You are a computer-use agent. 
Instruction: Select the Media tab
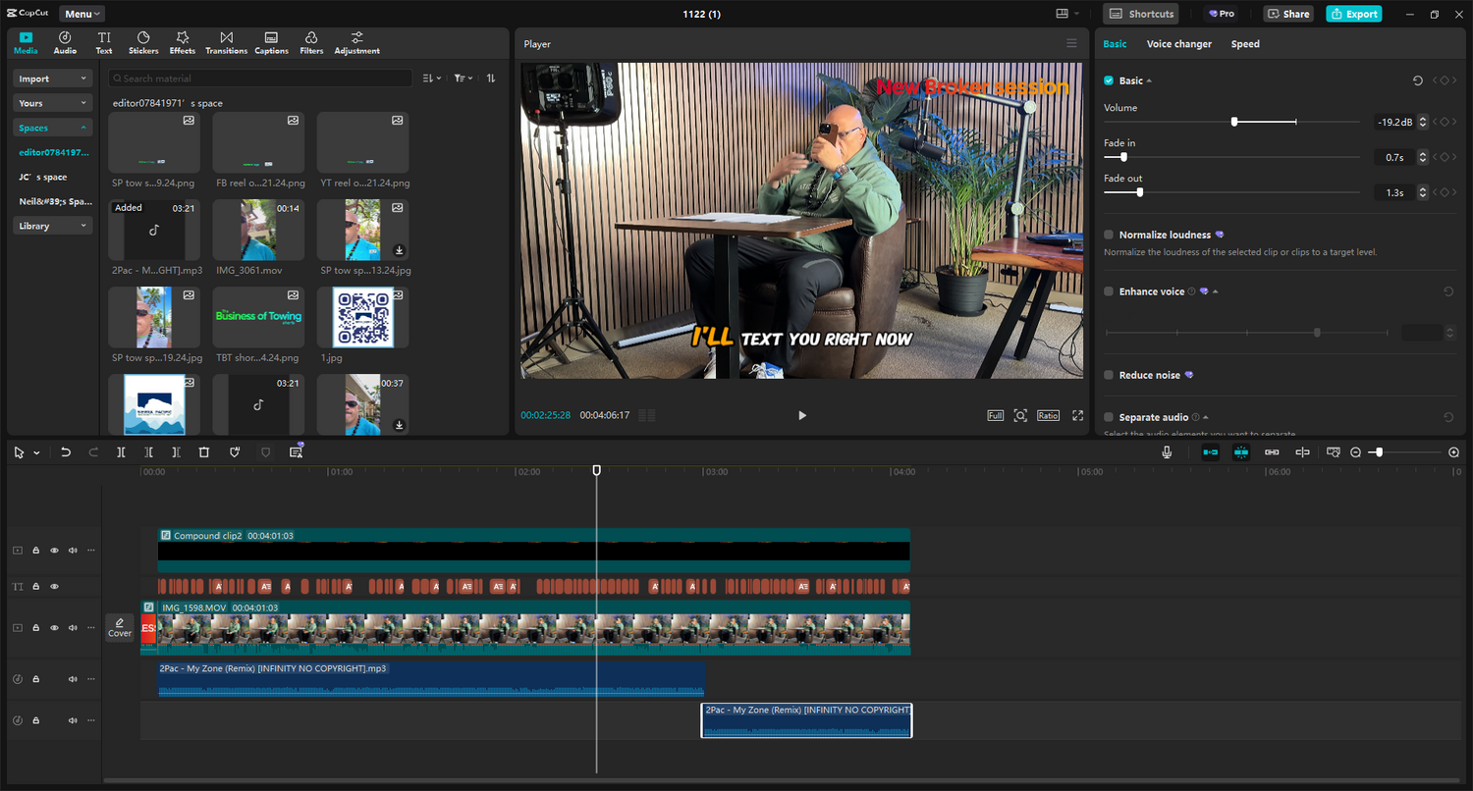[26, 43]
